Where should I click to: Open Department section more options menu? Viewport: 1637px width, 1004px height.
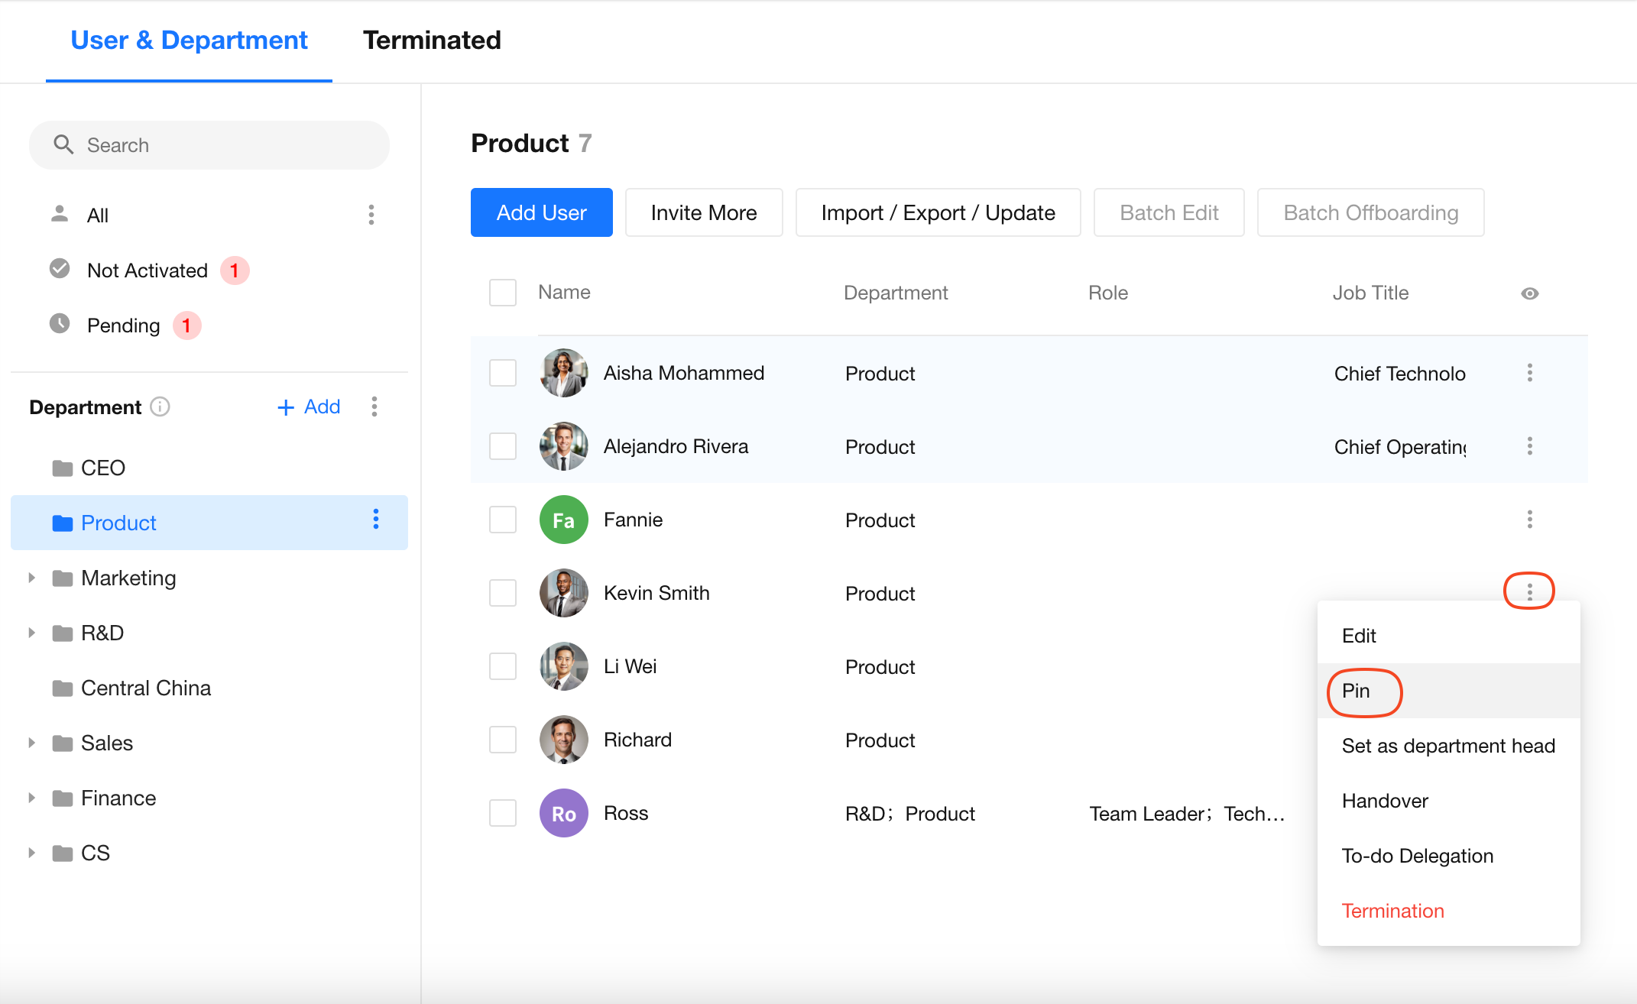point(374,406)
